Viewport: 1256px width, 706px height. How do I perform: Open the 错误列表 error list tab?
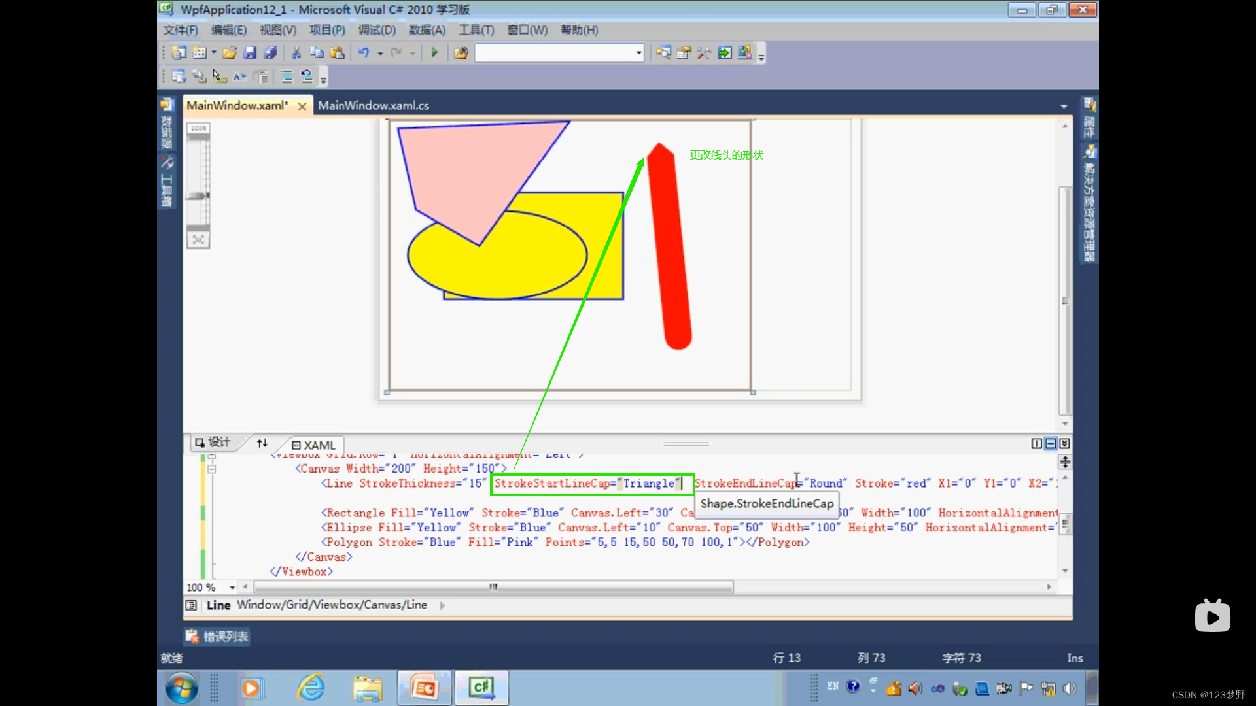coord(218,636)
